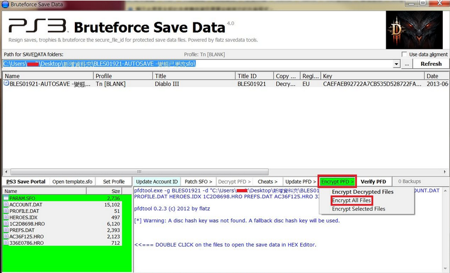The image size is (450, 273).
Task: Click the disc hash key warning line
Action: (237, 221)
